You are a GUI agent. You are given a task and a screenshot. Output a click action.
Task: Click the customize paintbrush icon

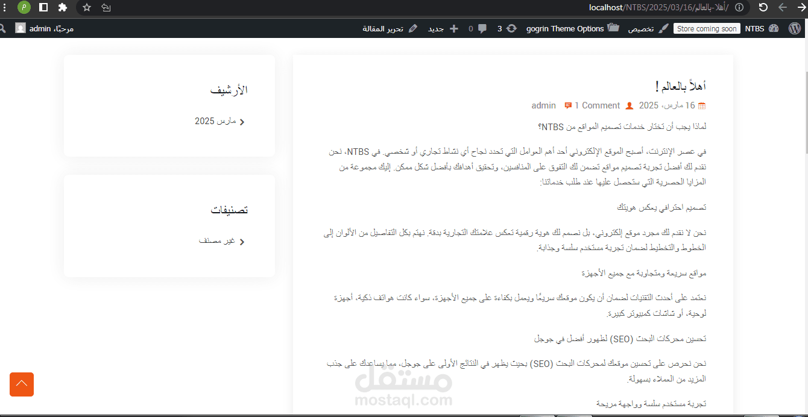[x=663, y=28]
